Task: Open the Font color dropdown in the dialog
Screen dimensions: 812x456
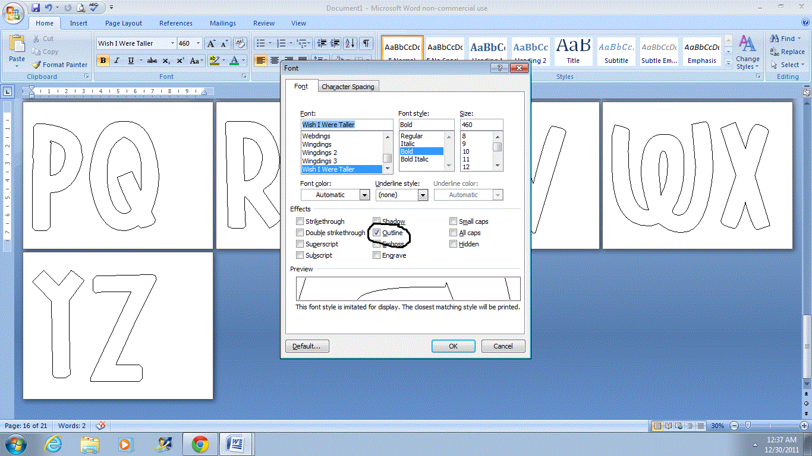Action: 364,195
